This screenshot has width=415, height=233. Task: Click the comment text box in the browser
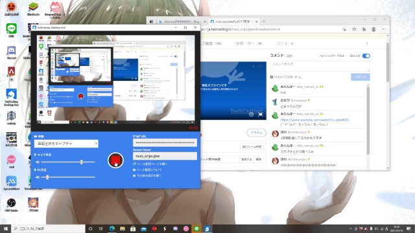pos(320,66)
